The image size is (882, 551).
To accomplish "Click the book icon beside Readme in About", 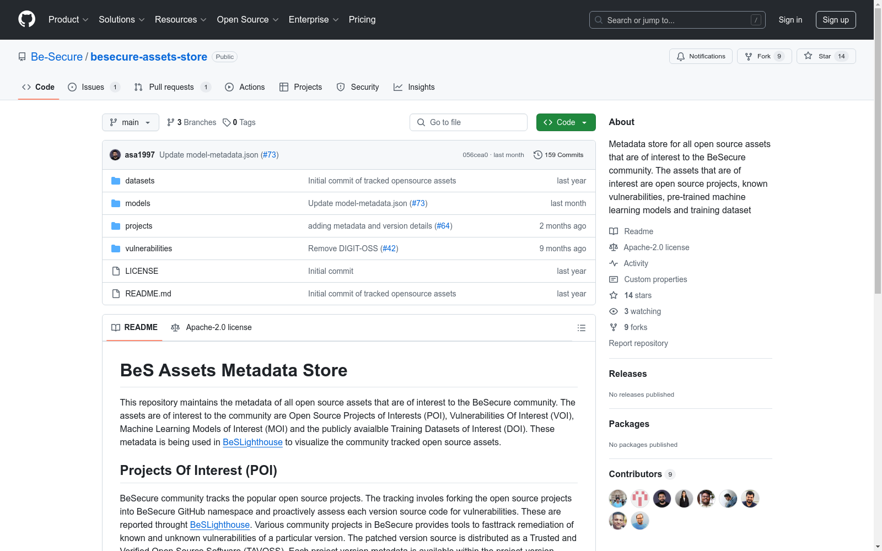I will tap(614, 231).
